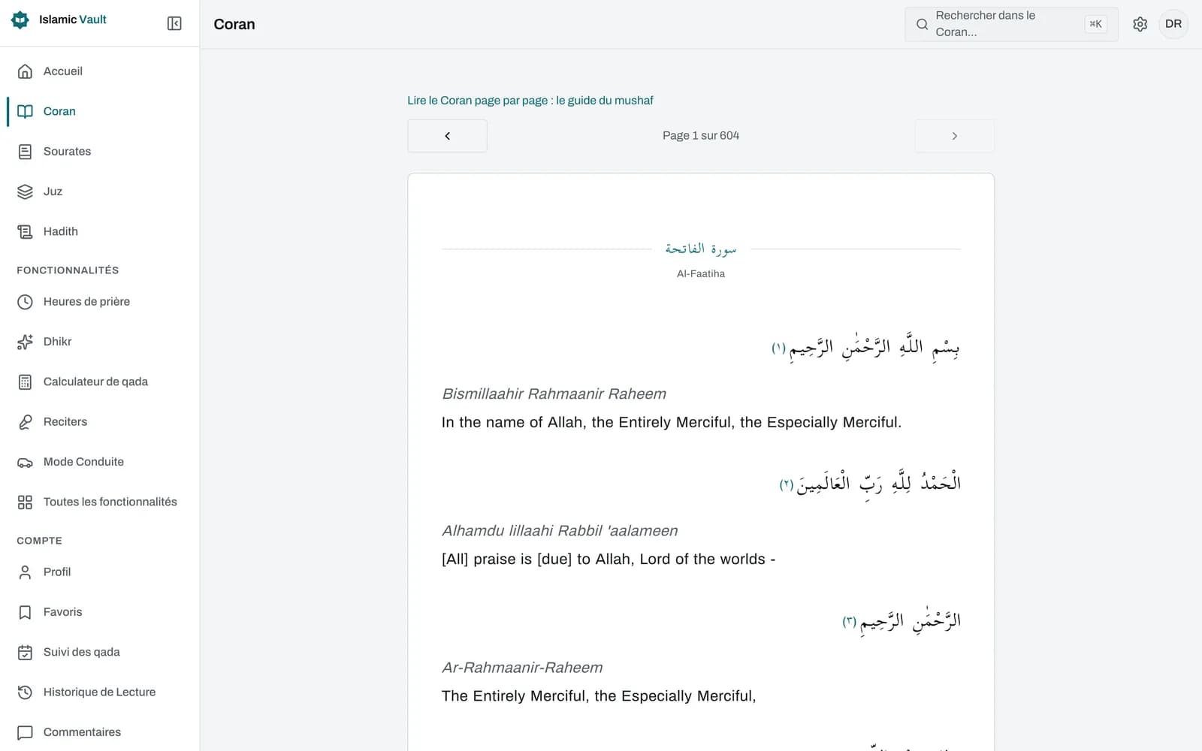Open settings via the gear icon
The image size is (1202, 751).
point(1140,24)
